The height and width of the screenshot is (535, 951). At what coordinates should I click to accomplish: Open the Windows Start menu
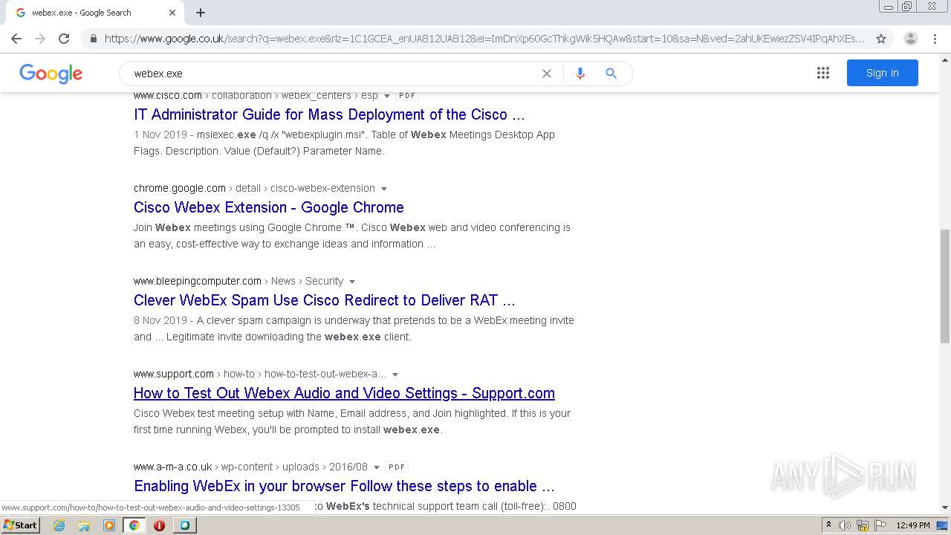click(x=20, y=525)
